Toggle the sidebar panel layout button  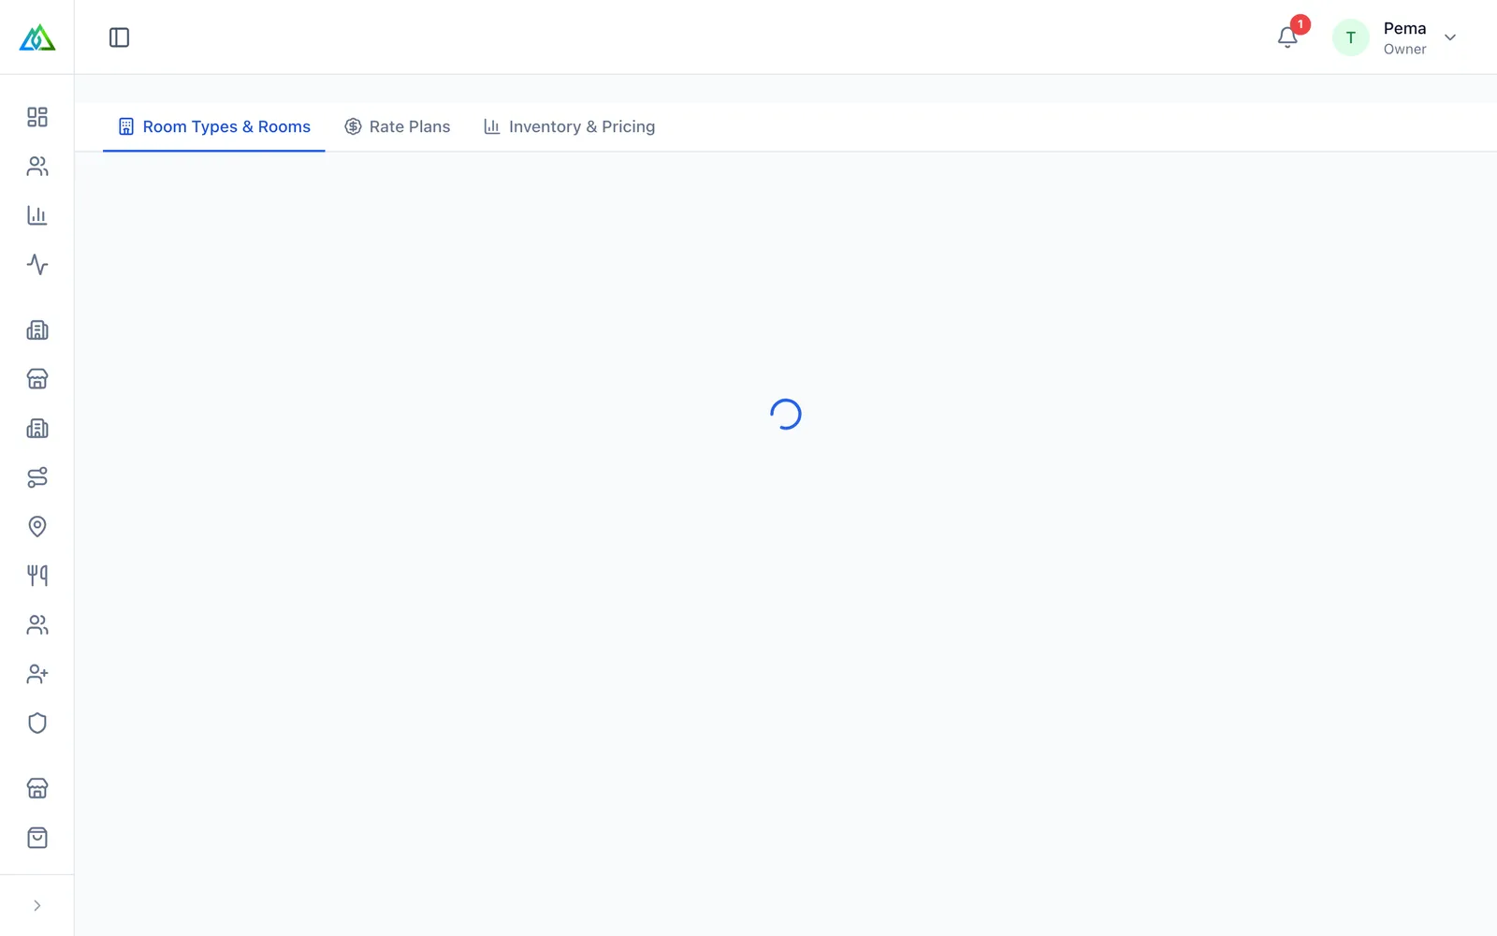click(x=119, y=37)
